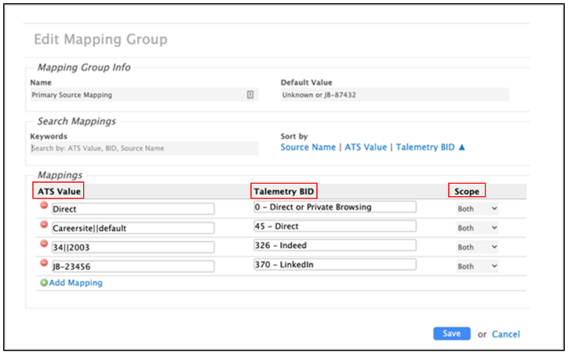
Task: Click the green plus Add Mapping icon
Action: (x=44, y=283)
